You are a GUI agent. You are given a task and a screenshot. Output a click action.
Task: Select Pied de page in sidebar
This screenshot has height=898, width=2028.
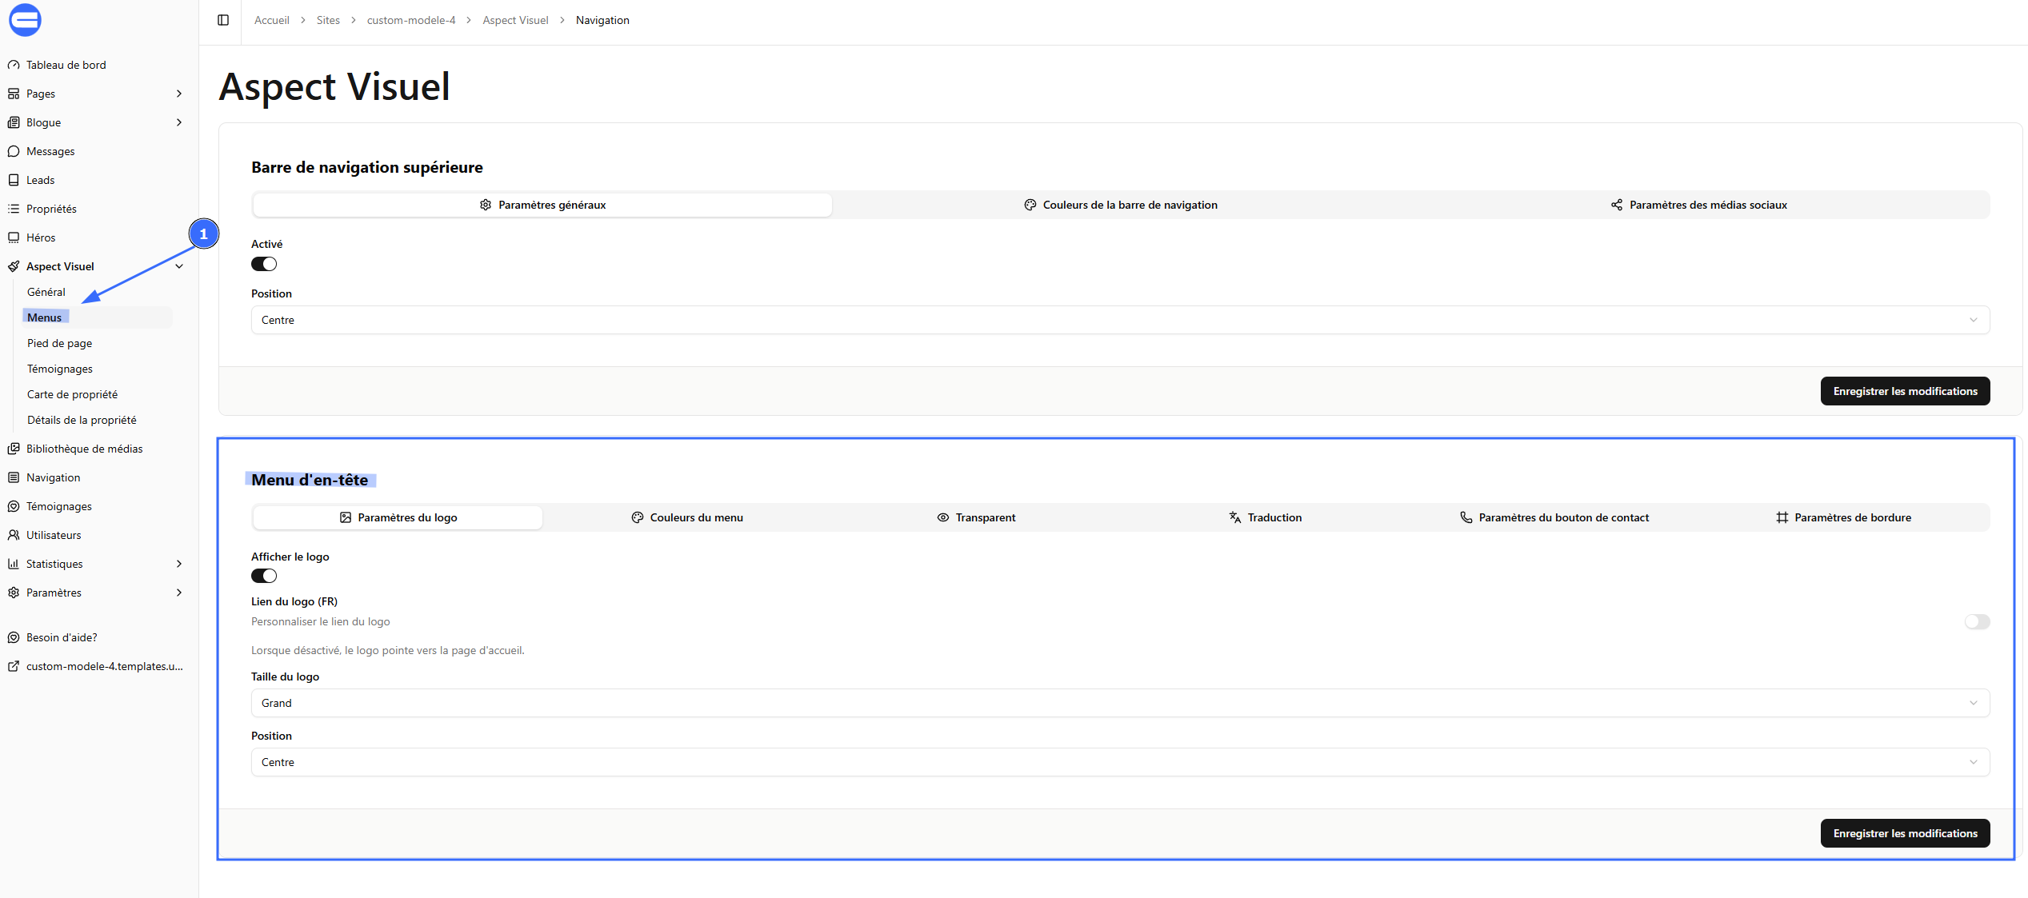tap(60, 343)
